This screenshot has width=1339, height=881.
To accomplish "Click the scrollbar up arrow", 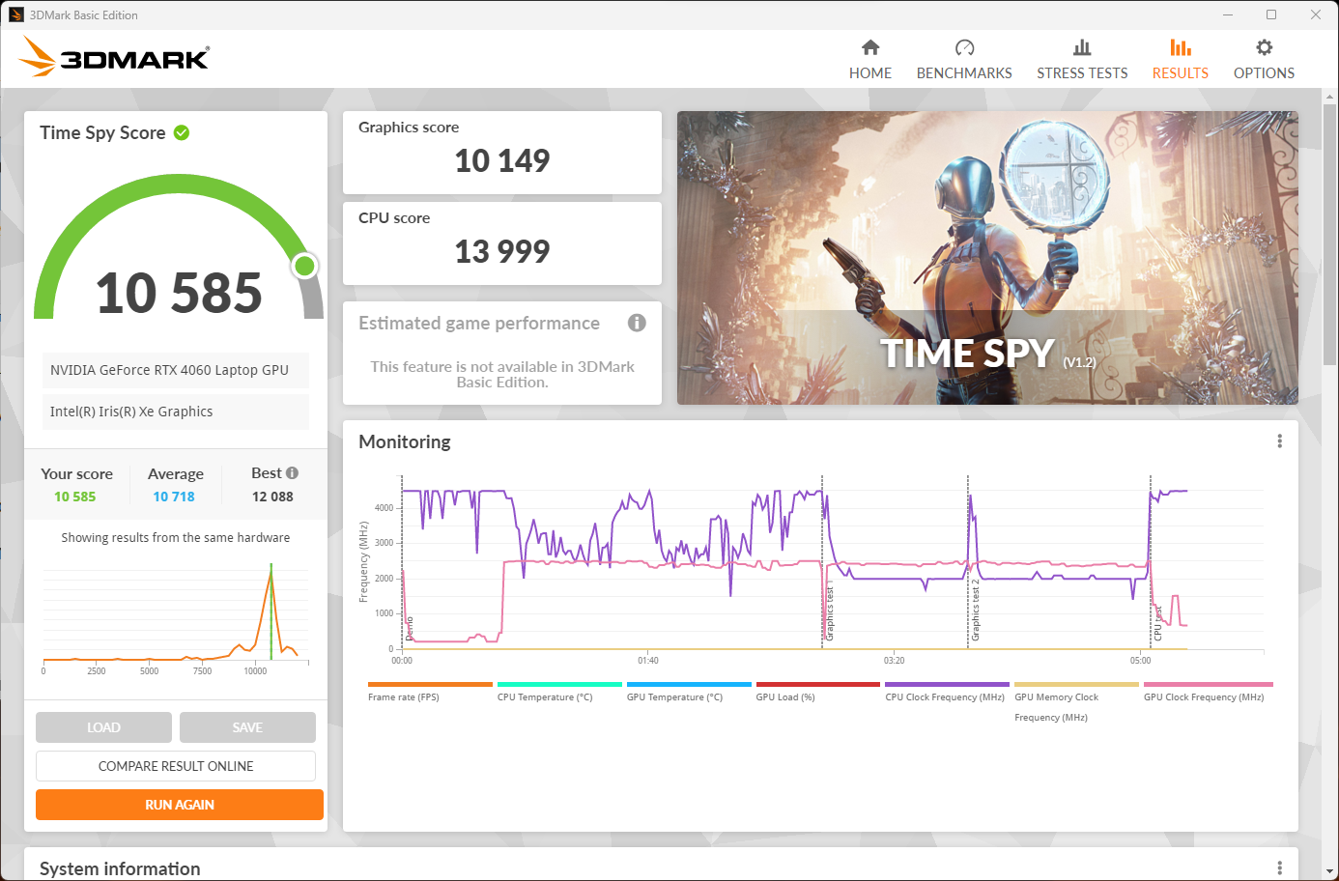I will [x=1329, y=96].
